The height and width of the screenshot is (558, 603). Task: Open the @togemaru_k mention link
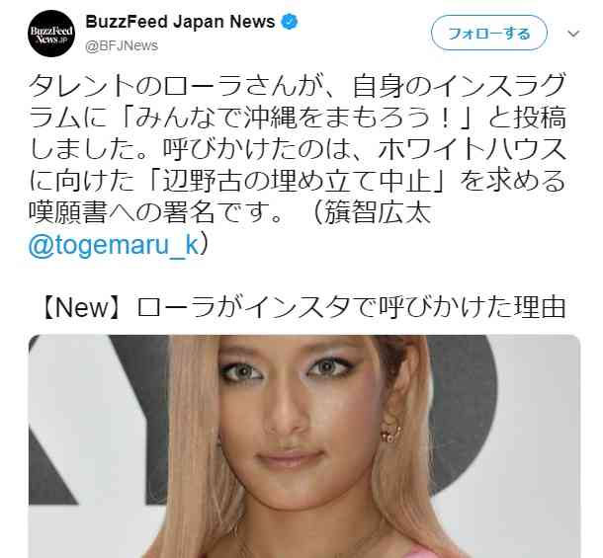[114, 244]
